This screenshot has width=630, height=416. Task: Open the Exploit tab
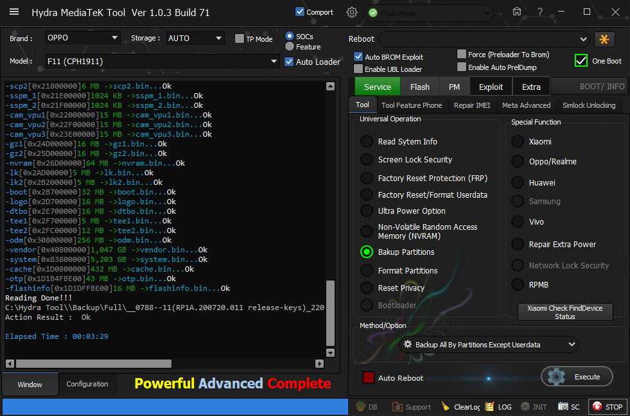tap(491, 87)
